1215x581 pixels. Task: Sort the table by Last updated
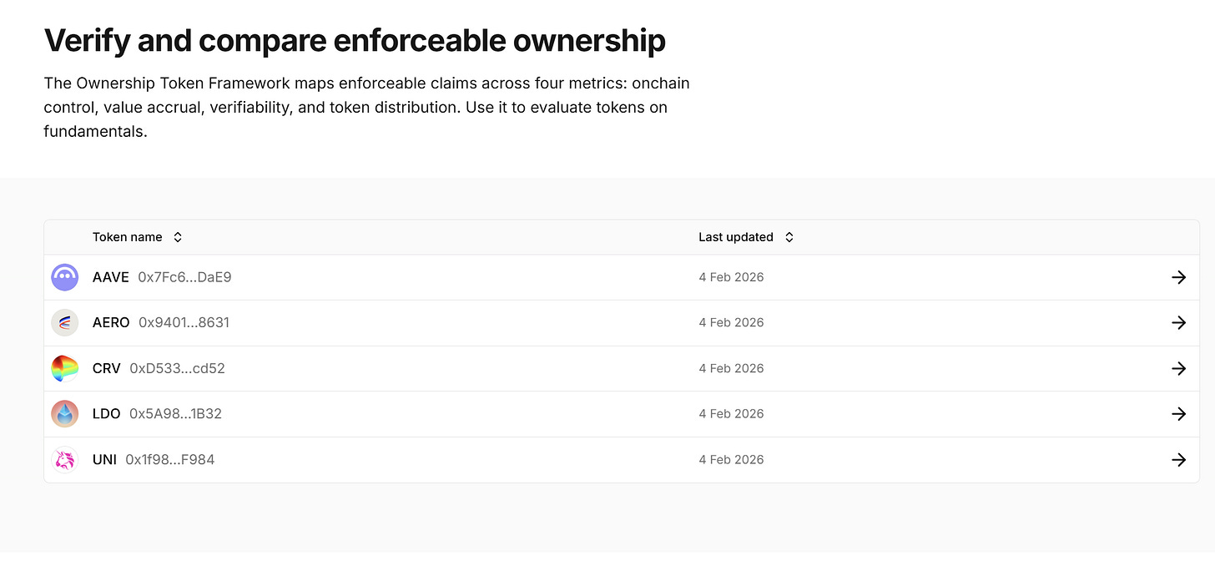click(735, 237)
